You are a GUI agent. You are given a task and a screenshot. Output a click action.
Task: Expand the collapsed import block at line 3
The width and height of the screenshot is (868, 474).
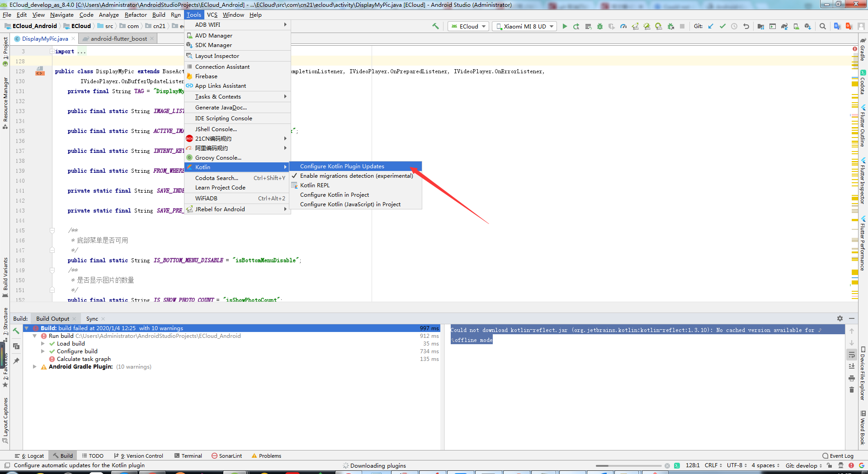click(x=52, y=52)
